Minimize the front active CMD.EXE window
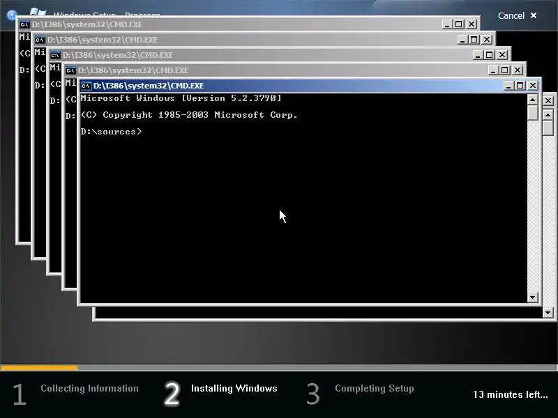The height and width of the screenshot is (418, 558). coord(508,86)
